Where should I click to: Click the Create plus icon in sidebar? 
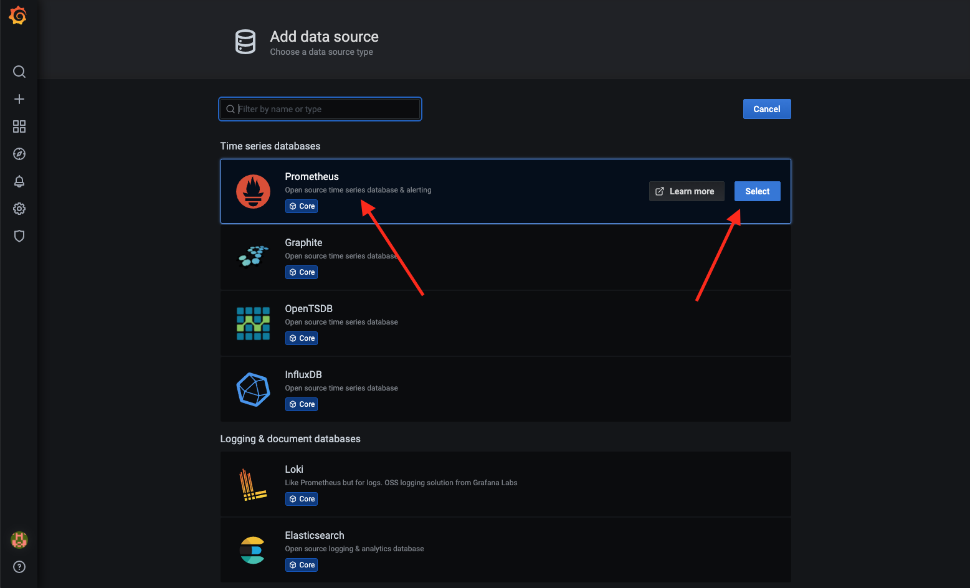click(x=19, y=99)
